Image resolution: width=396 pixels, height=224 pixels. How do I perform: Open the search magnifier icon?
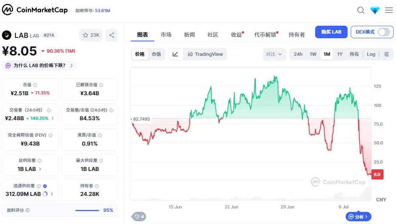360,11
